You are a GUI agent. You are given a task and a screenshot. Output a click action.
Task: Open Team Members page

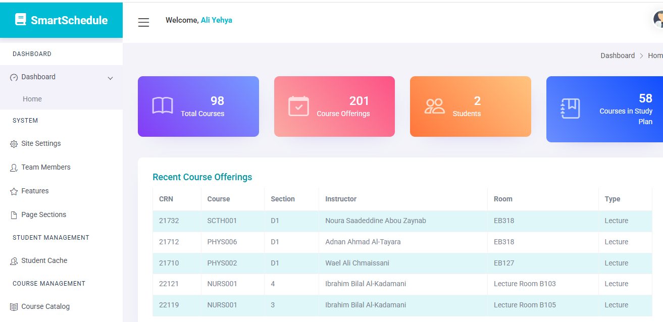click(45, 167)
